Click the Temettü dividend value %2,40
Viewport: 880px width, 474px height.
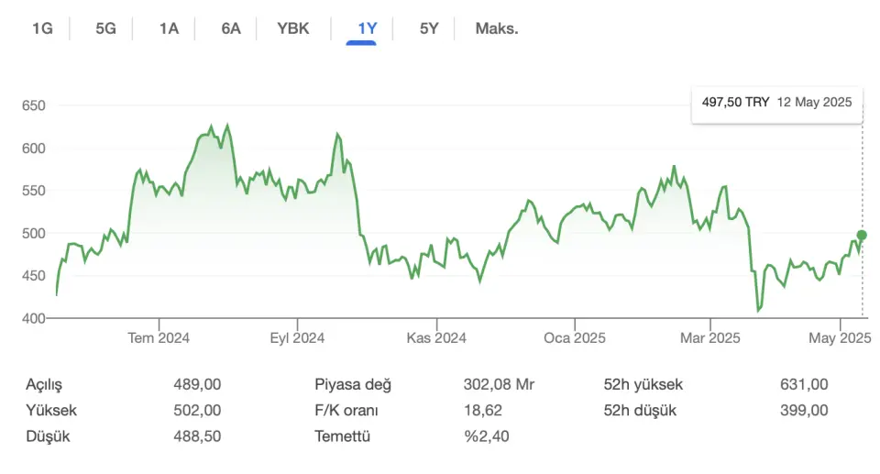point(486,436)
